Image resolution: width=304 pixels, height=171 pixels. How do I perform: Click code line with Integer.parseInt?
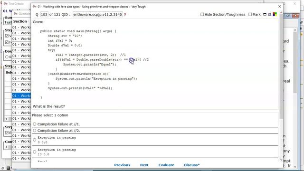pyautogui.click(x=91, y=55)
